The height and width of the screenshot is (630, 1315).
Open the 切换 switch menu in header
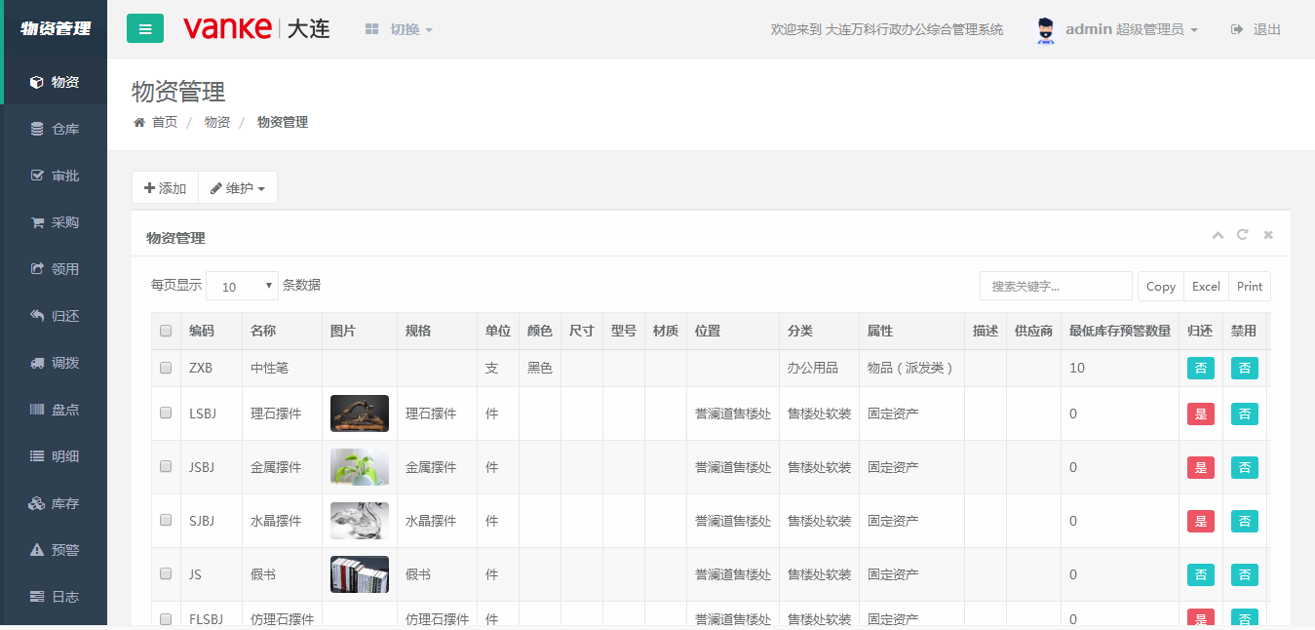click(400, 29)
